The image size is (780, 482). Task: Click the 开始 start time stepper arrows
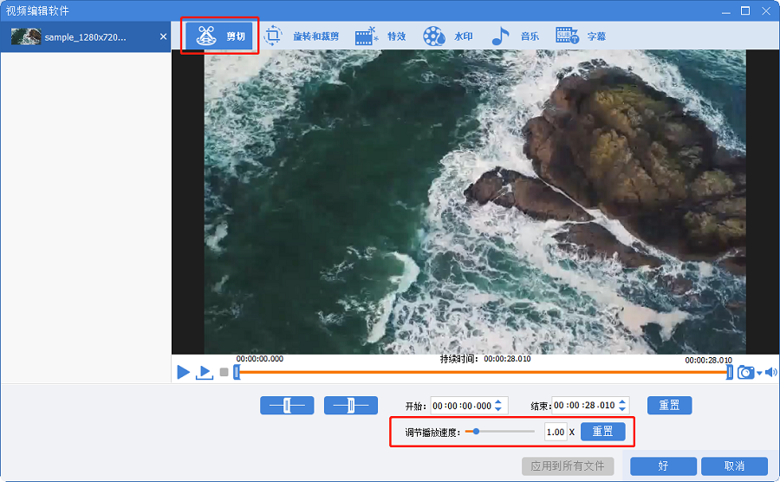coord(498,405)
